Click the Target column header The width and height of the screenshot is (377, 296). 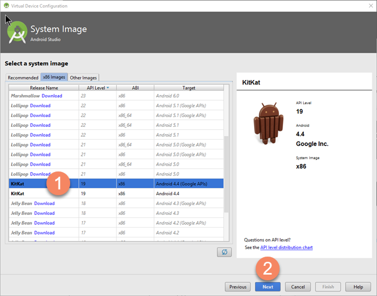click(x=188, y=88)
